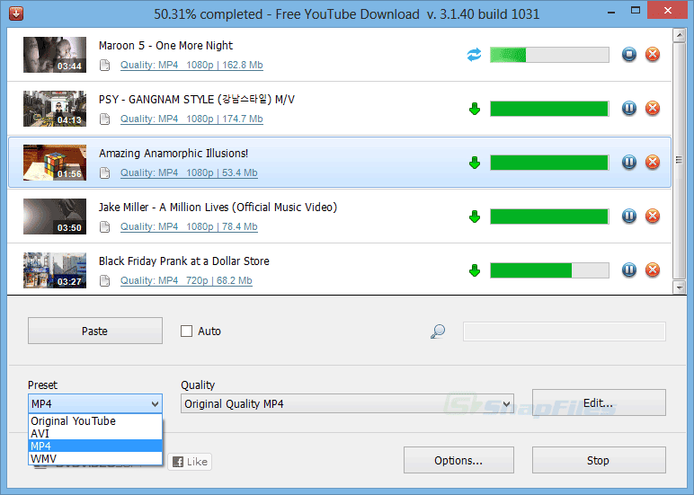Select the title Maroon 5 - One More Night
This screenshot has height=495, width=694.
165,46
